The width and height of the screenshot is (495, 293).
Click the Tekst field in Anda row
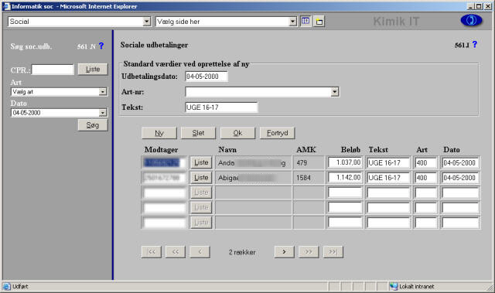[x=388, y=163]
